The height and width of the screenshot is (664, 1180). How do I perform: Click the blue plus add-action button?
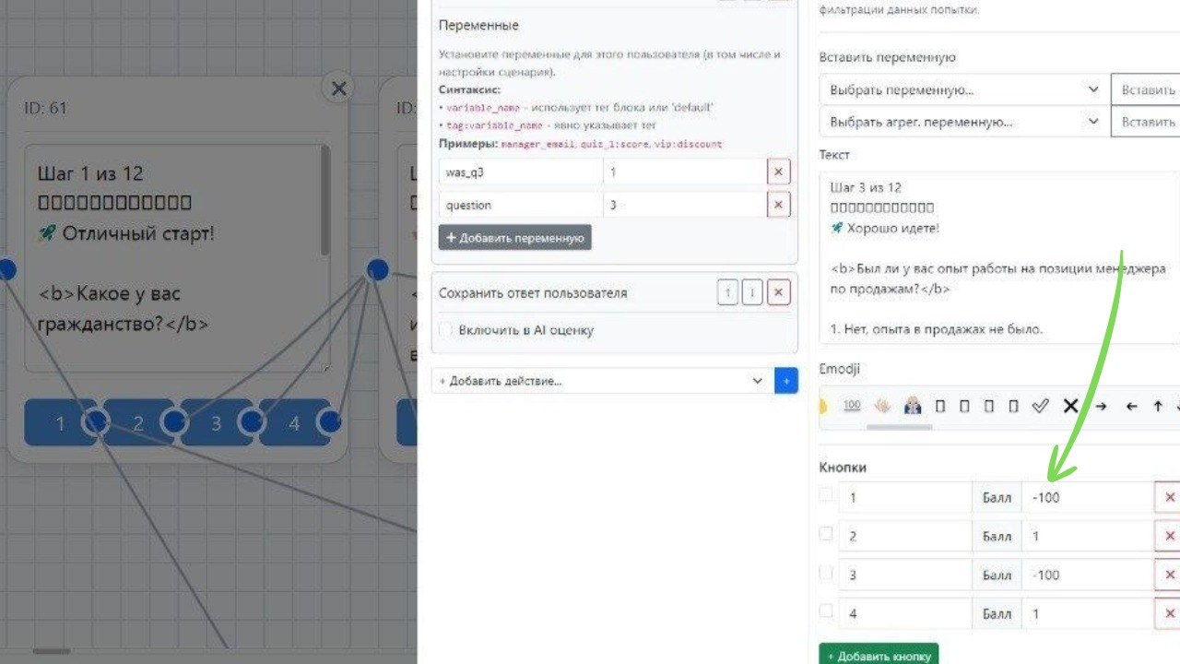tap(786, 380)
